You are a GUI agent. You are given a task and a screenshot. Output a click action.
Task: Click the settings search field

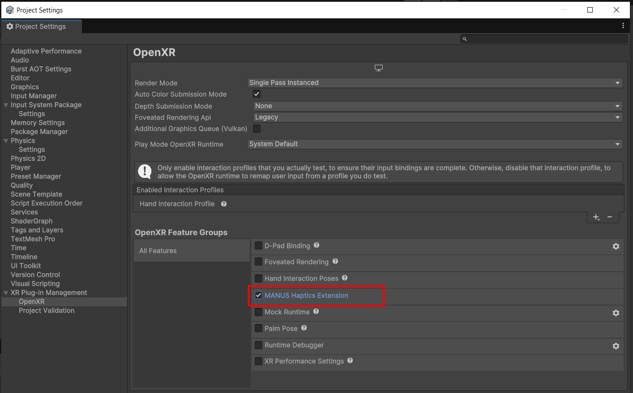pyautogui.click(x=546, y=39)
